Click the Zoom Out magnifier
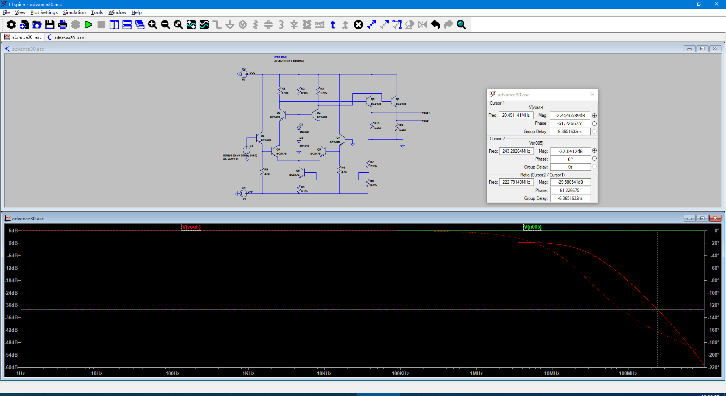The image size is (726, 396). 166,25
